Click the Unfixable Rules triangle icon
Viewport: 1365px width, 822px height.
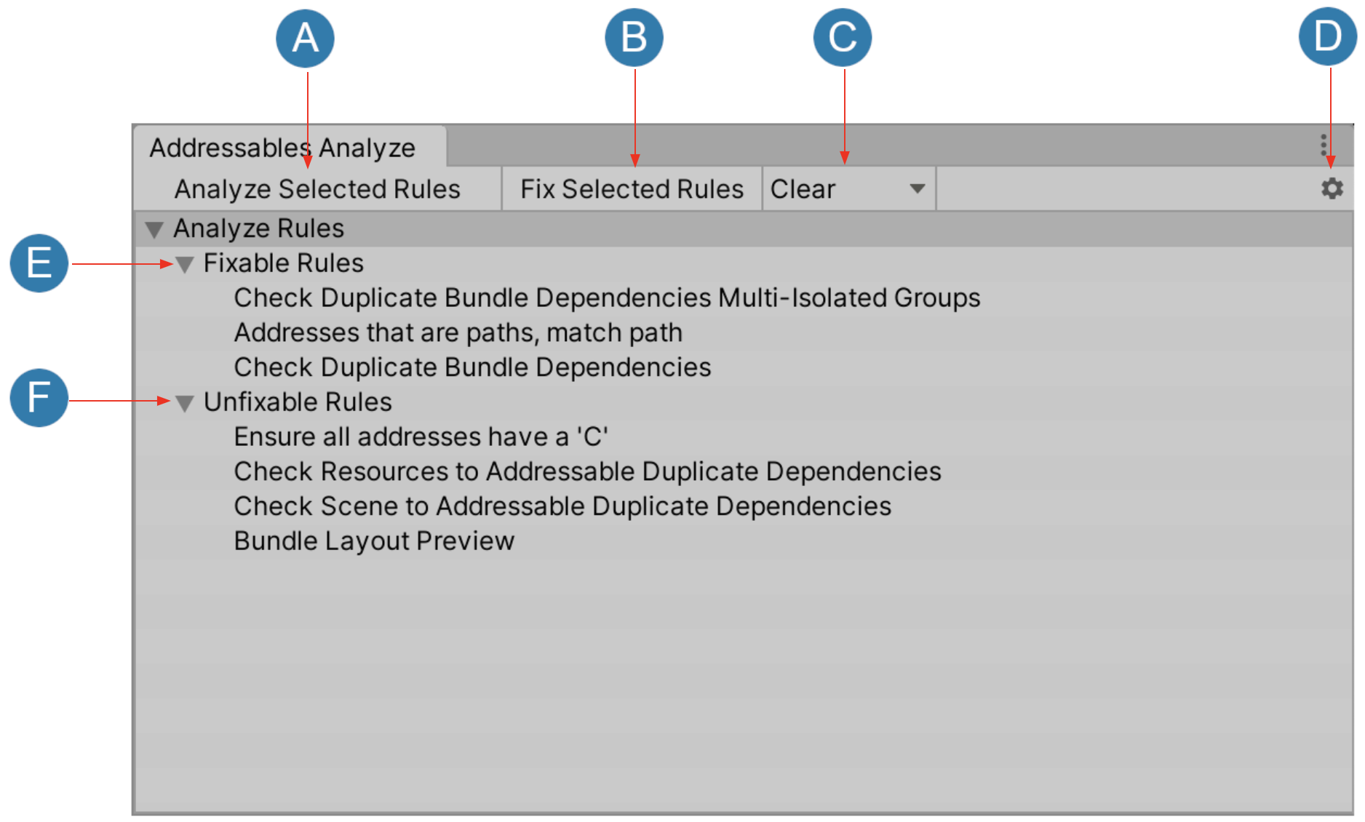(183, 402)
